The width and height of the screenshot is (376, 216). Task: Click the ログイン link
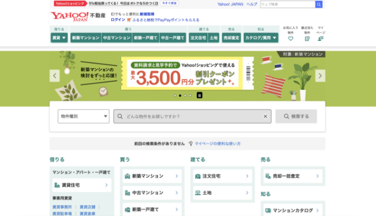click(118, 20)
